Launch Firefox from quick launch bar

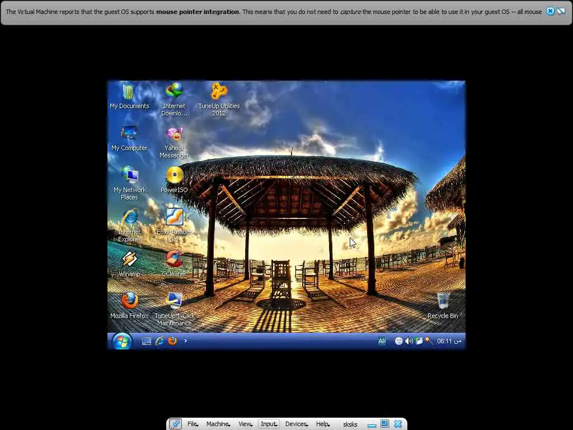[172, 341]
